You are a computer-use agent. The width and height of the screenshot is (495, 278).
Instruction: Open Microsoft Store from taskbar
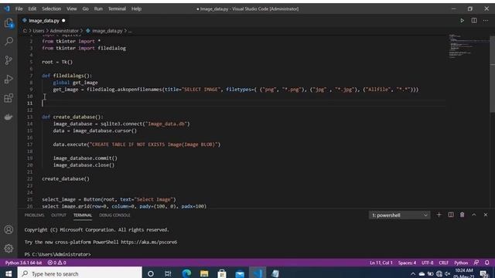pyautogui.click(x=222, y=273)
